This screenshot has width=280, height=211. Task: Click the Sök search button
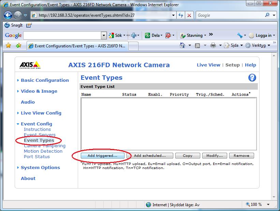(x=116, y=35)
